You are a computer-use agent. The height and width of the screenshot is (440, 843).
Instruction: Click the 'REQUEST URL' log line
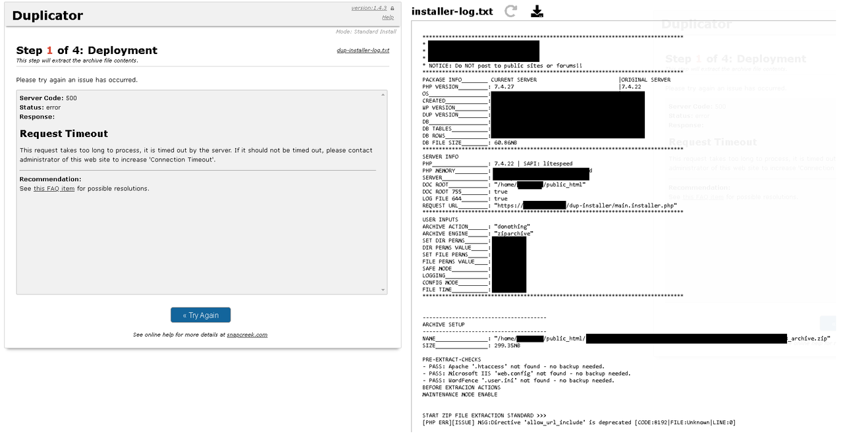[551, 206]
